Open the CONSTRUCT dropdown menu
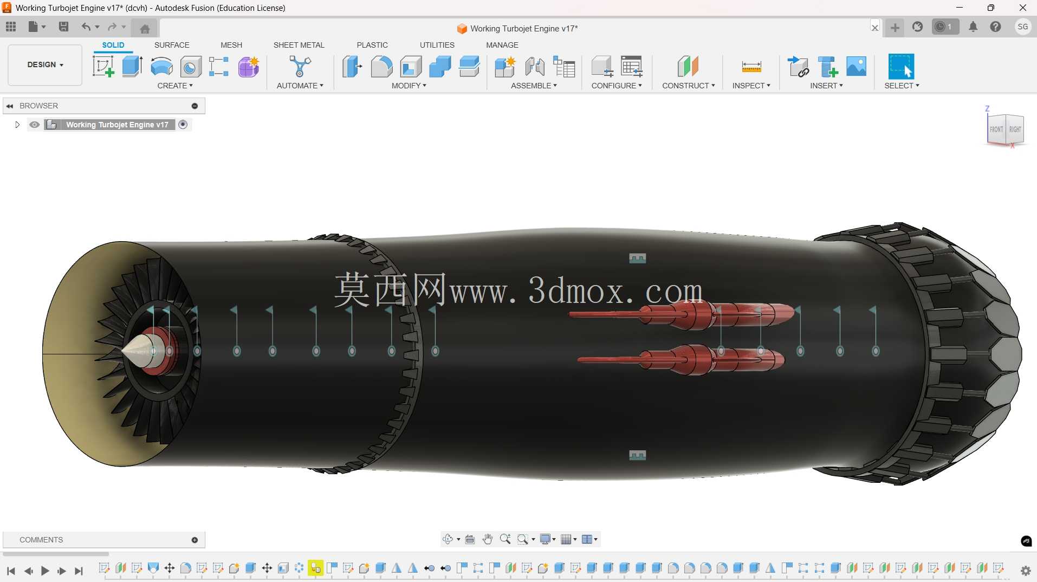The height and width of the screenshot is (582, 1037). pos(689,86)
